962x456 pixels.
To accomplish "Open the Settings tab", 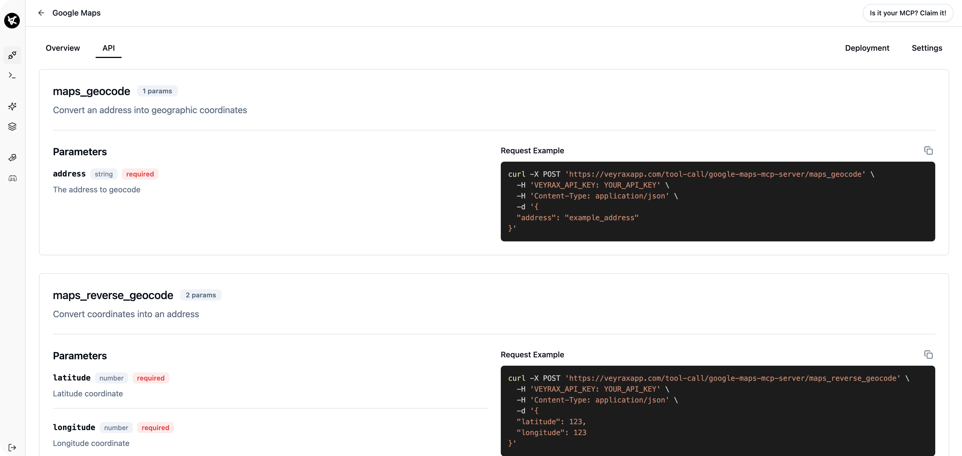I will (x=927, y=48).
